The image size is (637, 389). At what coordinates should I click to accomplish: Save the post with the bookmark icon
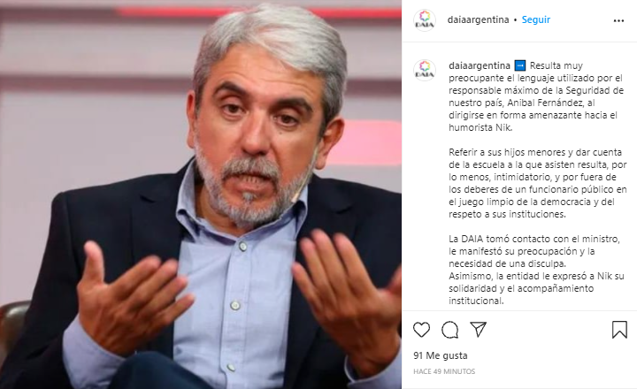click(x=619, y=329)
